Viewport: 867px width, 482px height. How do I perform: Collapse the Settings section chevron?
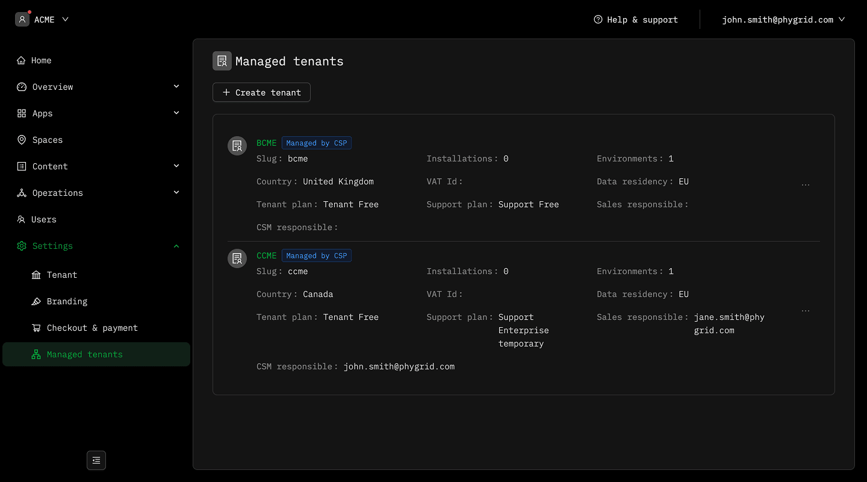pos(176,246)
